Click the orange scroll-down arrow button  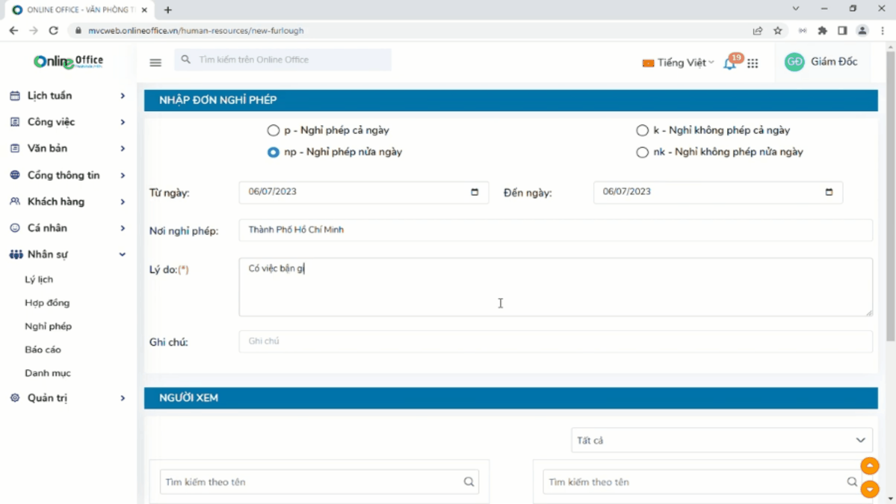(x=869, y=489)
